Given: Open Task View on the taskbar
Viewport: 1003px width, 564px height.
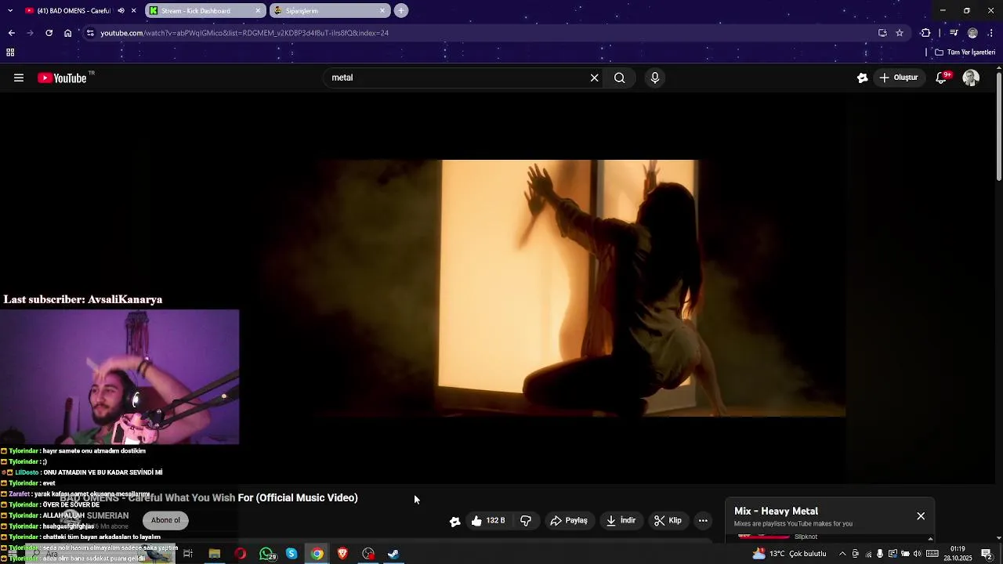Looking at the screenshot, I should tap(188, 554).
